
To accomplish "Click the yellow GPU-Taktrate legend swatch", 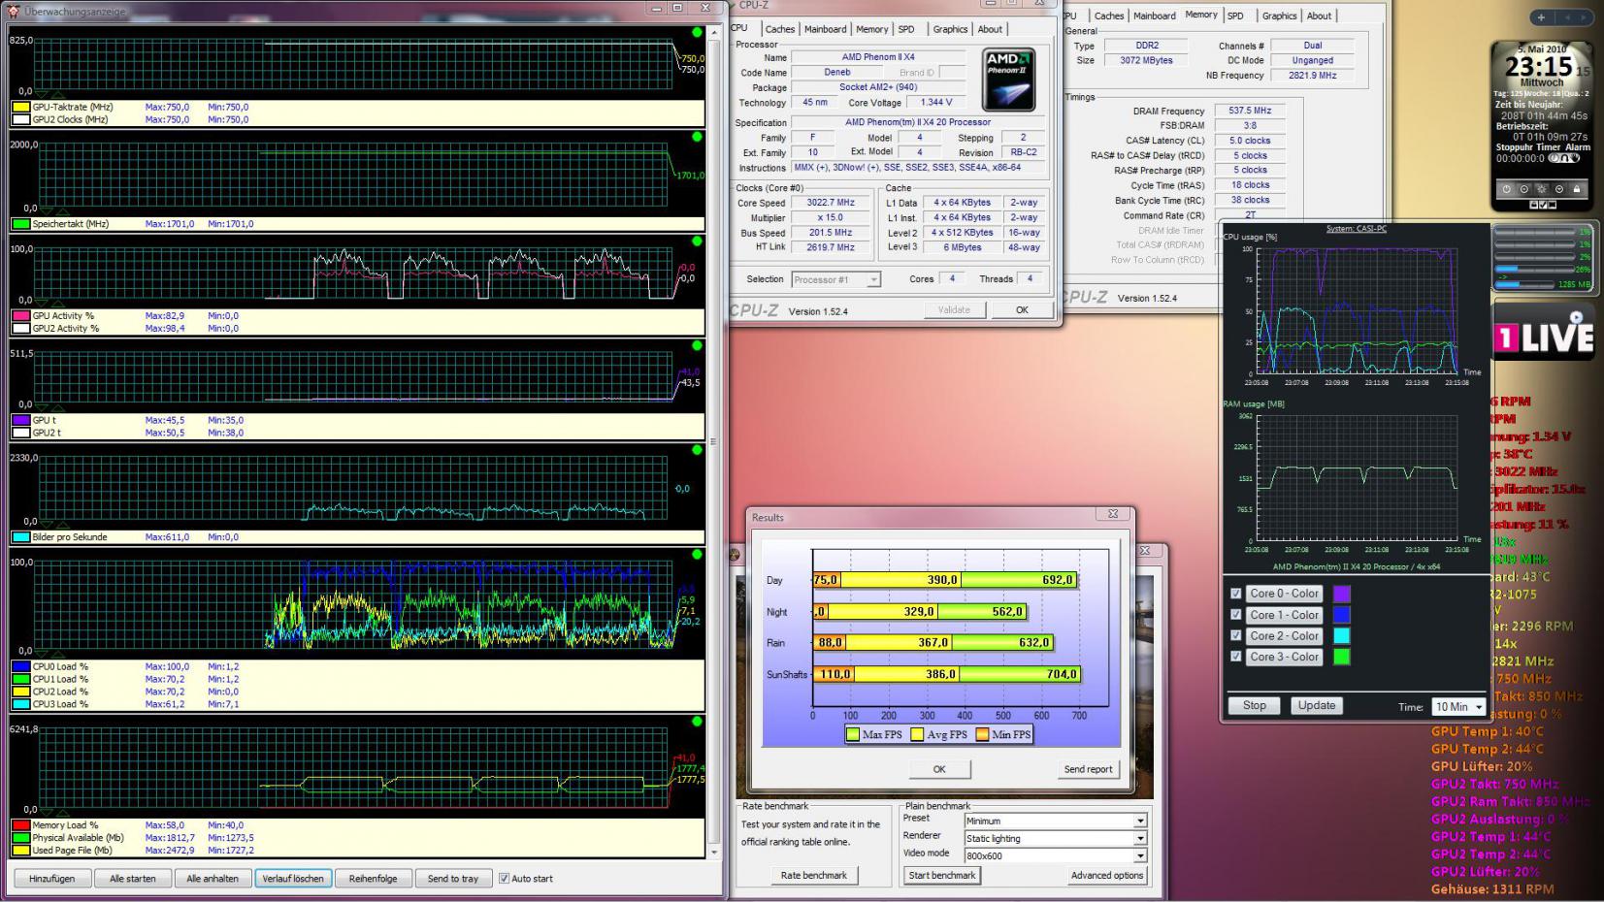I will (x=20, y=108).
